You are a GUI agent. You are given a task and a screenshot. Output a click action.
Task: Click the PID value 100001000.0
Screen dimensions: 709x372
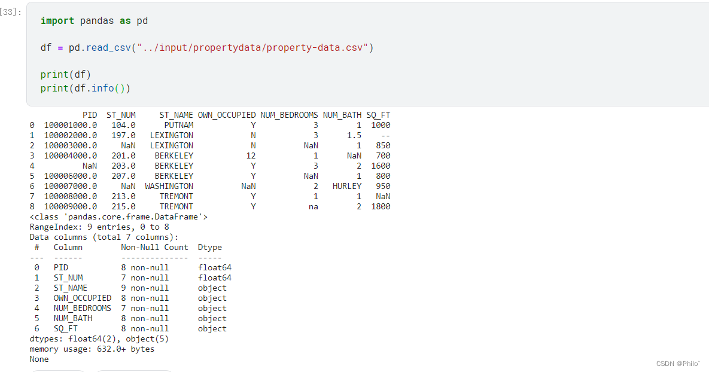(70, 125)
